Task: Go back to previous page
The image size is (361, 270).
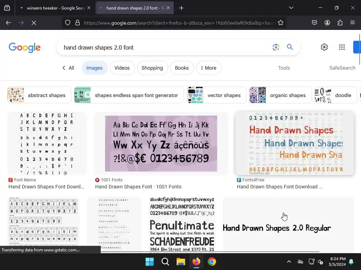Action: [8, 23]
